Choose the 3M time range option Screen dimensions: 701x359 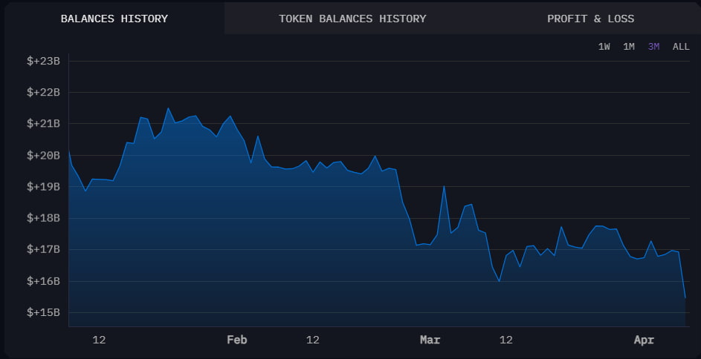tap(653, 47)
